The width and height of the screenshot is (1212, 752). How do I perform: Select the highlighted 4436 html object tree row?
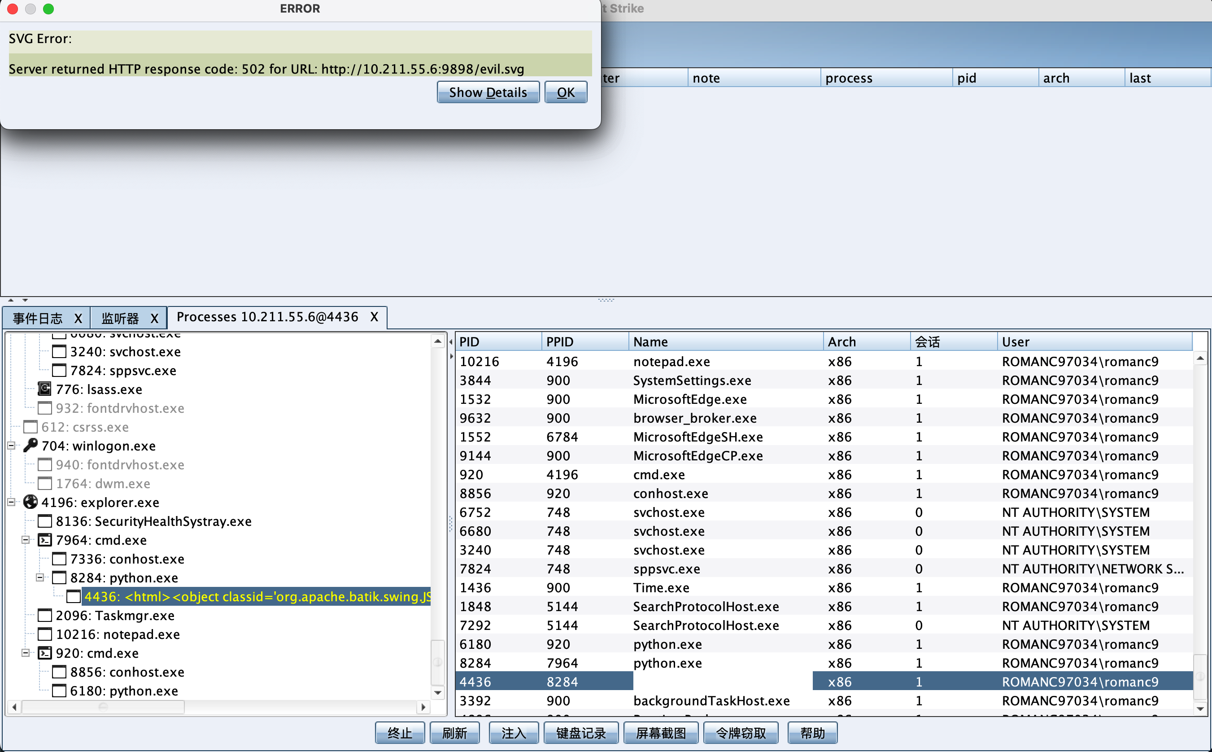(257, 596)
